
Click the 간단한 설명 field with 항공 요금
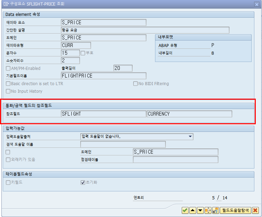pos(145,30)
